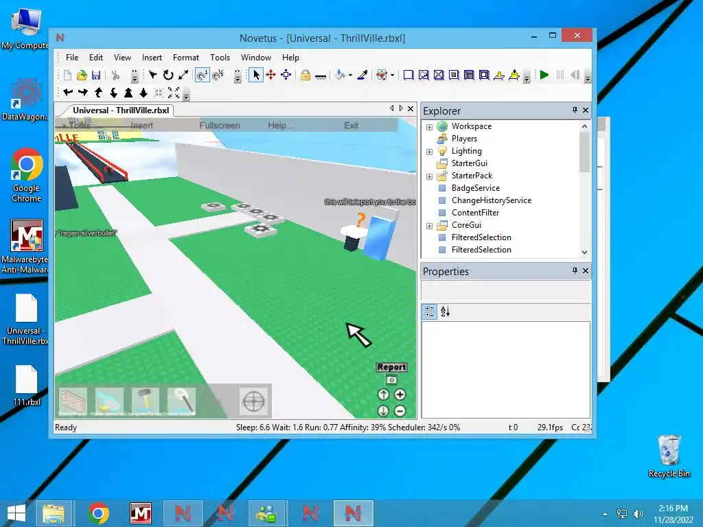Open the Insert menu
Screen dimensions: 703x527
152,58
